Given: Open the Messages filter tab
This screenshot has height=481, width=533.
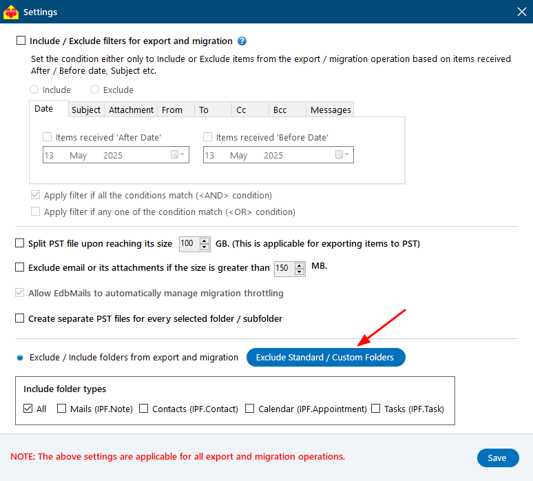Looking at the screenshot, I should tap(330, 110).
